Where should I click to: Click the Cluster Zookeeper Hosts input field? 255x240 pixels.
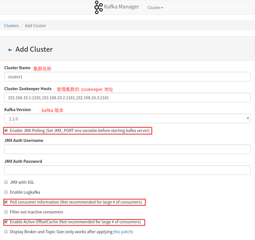point(127,97)
